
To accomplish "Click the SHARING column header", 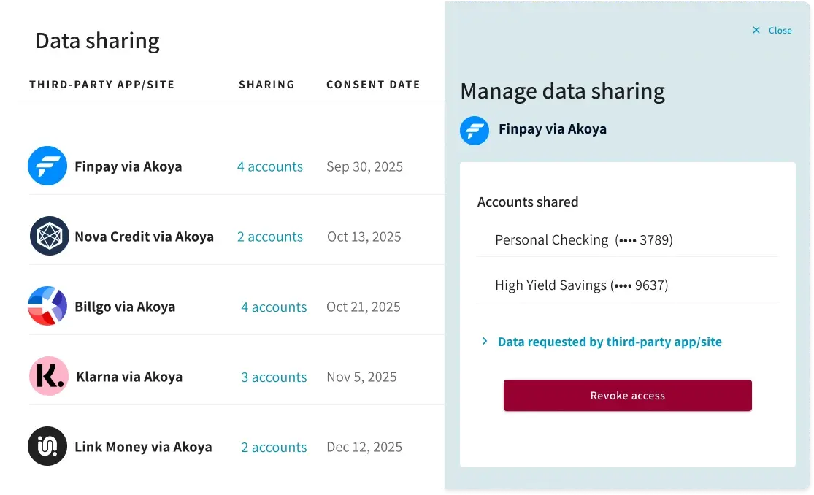I will pos(267,85).
